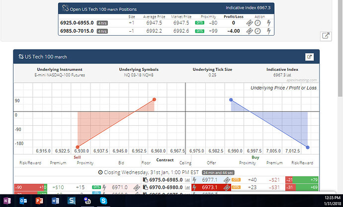Image resolution: width=343 pixels, height=207 pixels.
Task: Open ticket for the 6925.0-6955.0 position
Action: (250, 23)
